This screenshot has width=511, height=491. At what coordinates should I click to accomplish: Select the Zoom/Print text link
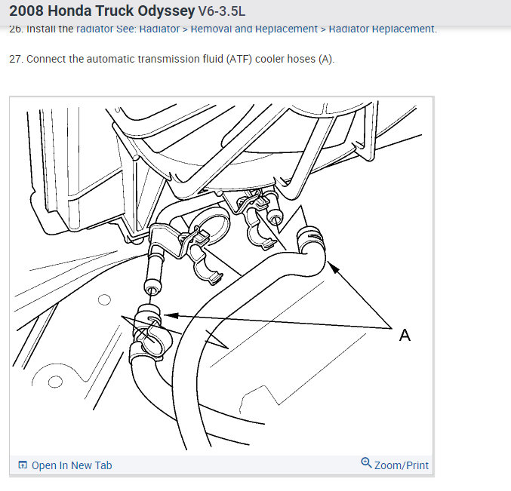click(x=401, y=465)
